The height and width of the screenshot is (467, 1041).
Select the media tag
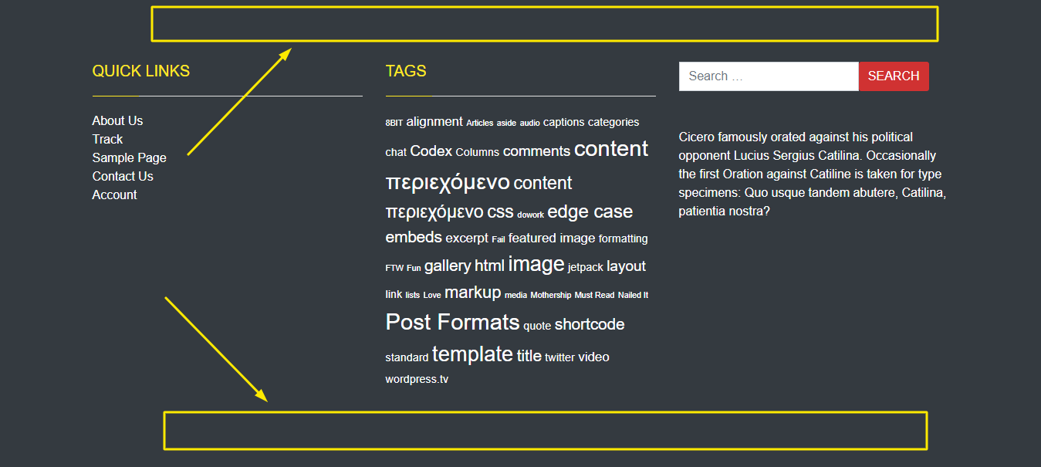pos(515,296)
